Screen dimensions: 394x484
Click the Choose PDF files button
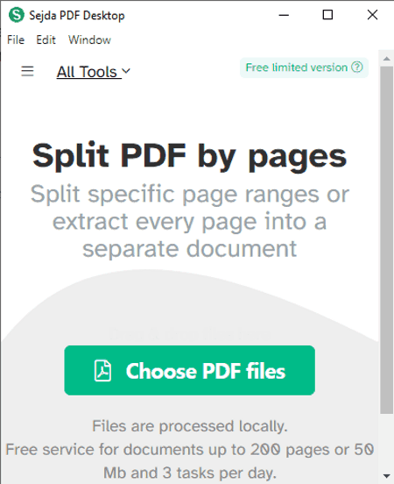[x=190, y=370]
